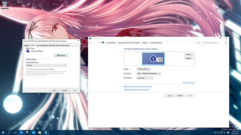Close the Generic PnP Monitor Properties dialog
The image size is (241, 135).
pyautogui.click(x=78, y=41)
